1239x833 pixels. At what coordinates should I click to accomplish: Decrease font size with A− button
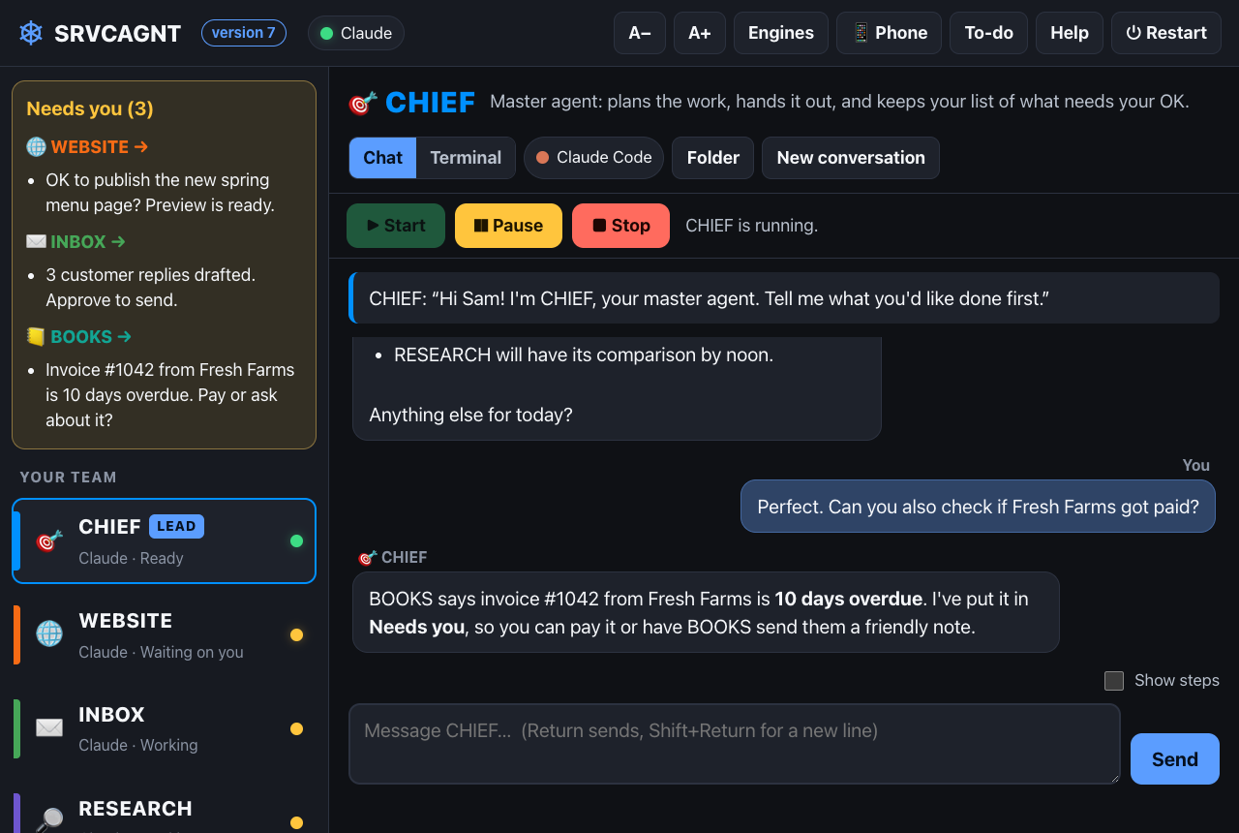(640, 33)
